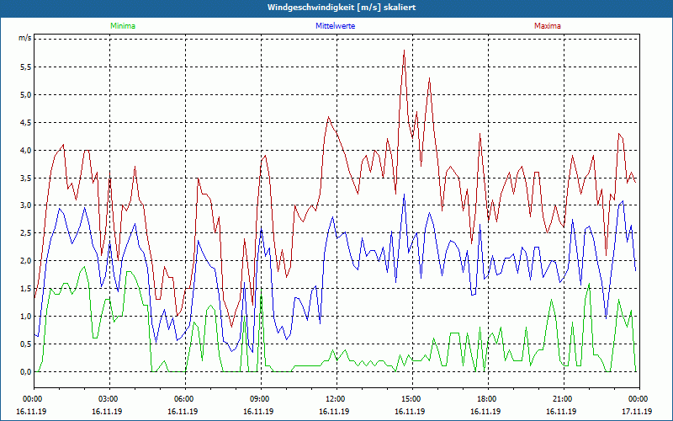Click the "5,5" y-axis value label

[x=24, y=67]
